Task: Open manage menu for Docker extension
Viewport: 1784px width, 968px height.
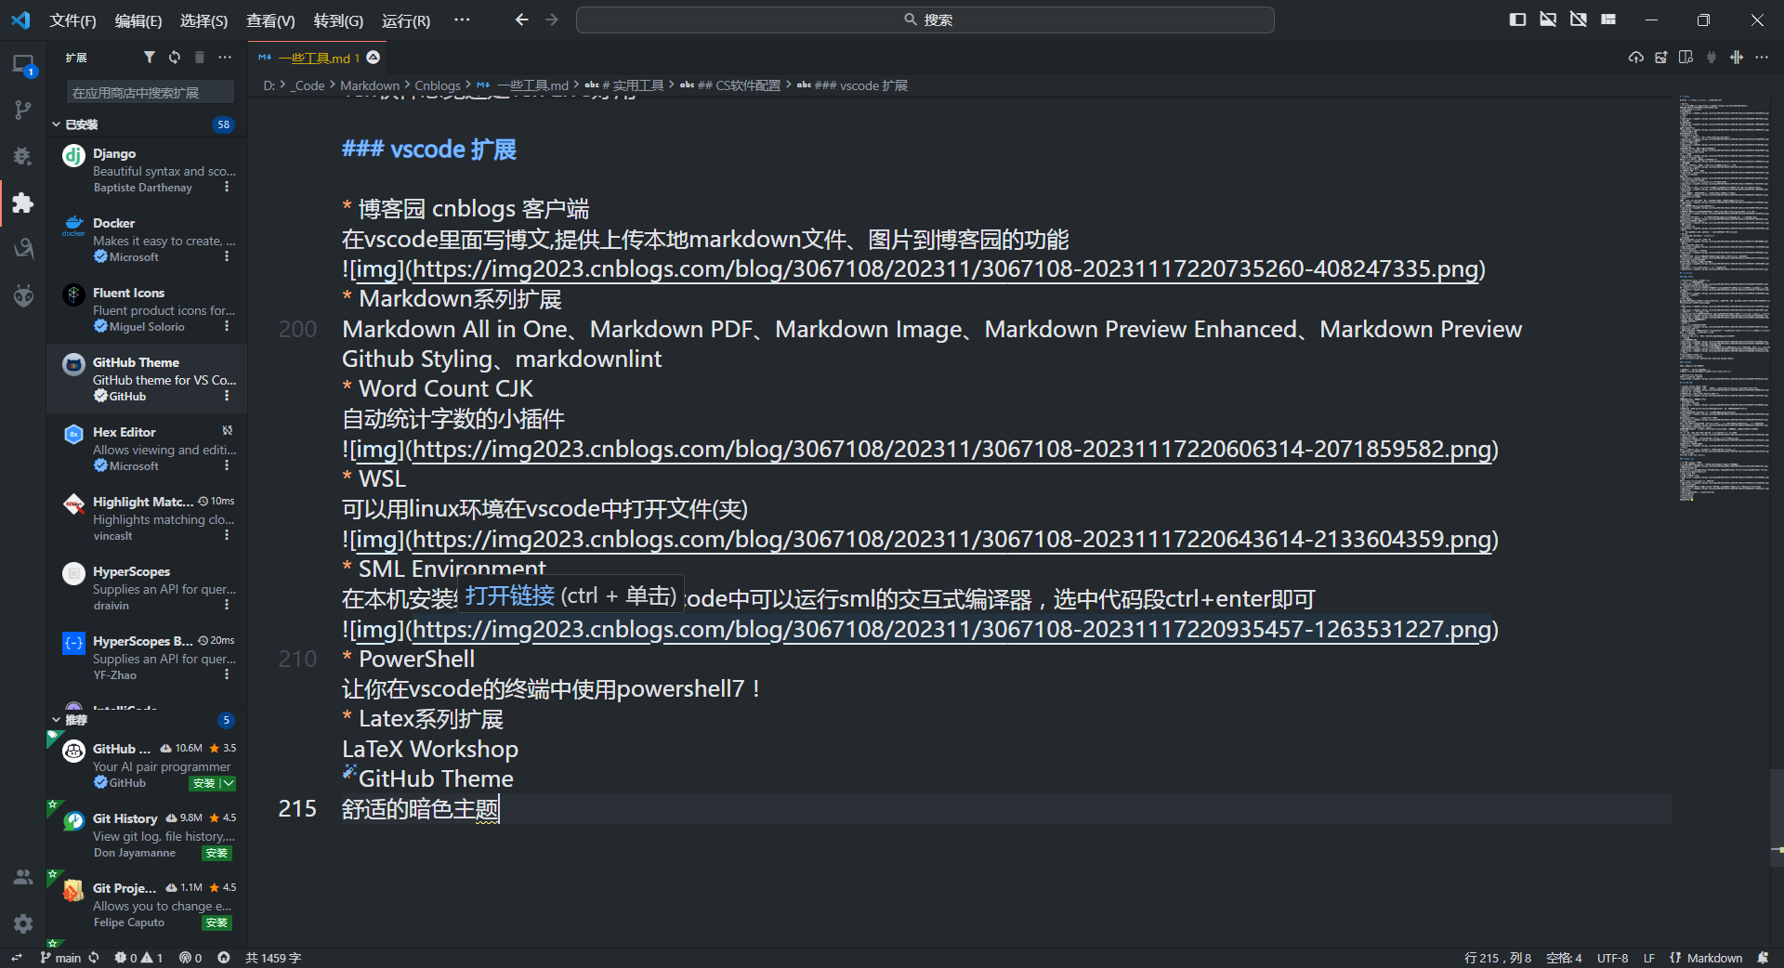Action: [227, 256]
